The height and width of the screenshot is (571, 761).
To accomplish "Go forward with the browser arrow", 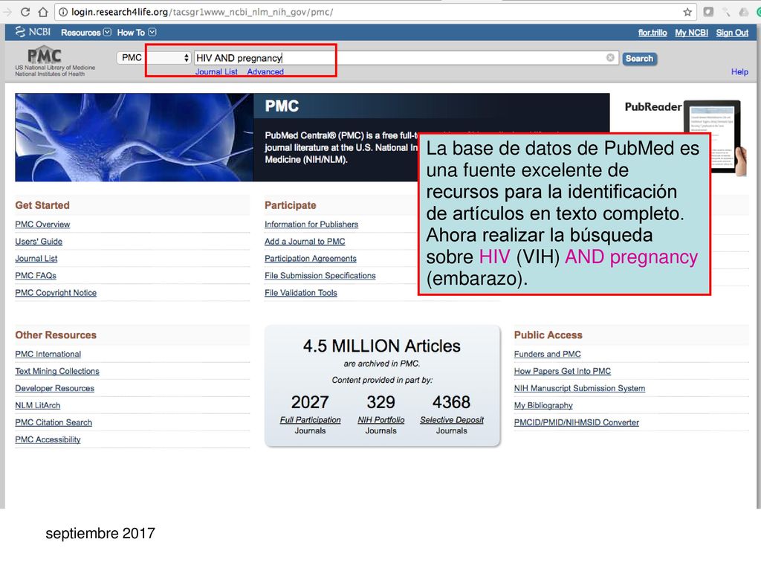I will [7, 12].
